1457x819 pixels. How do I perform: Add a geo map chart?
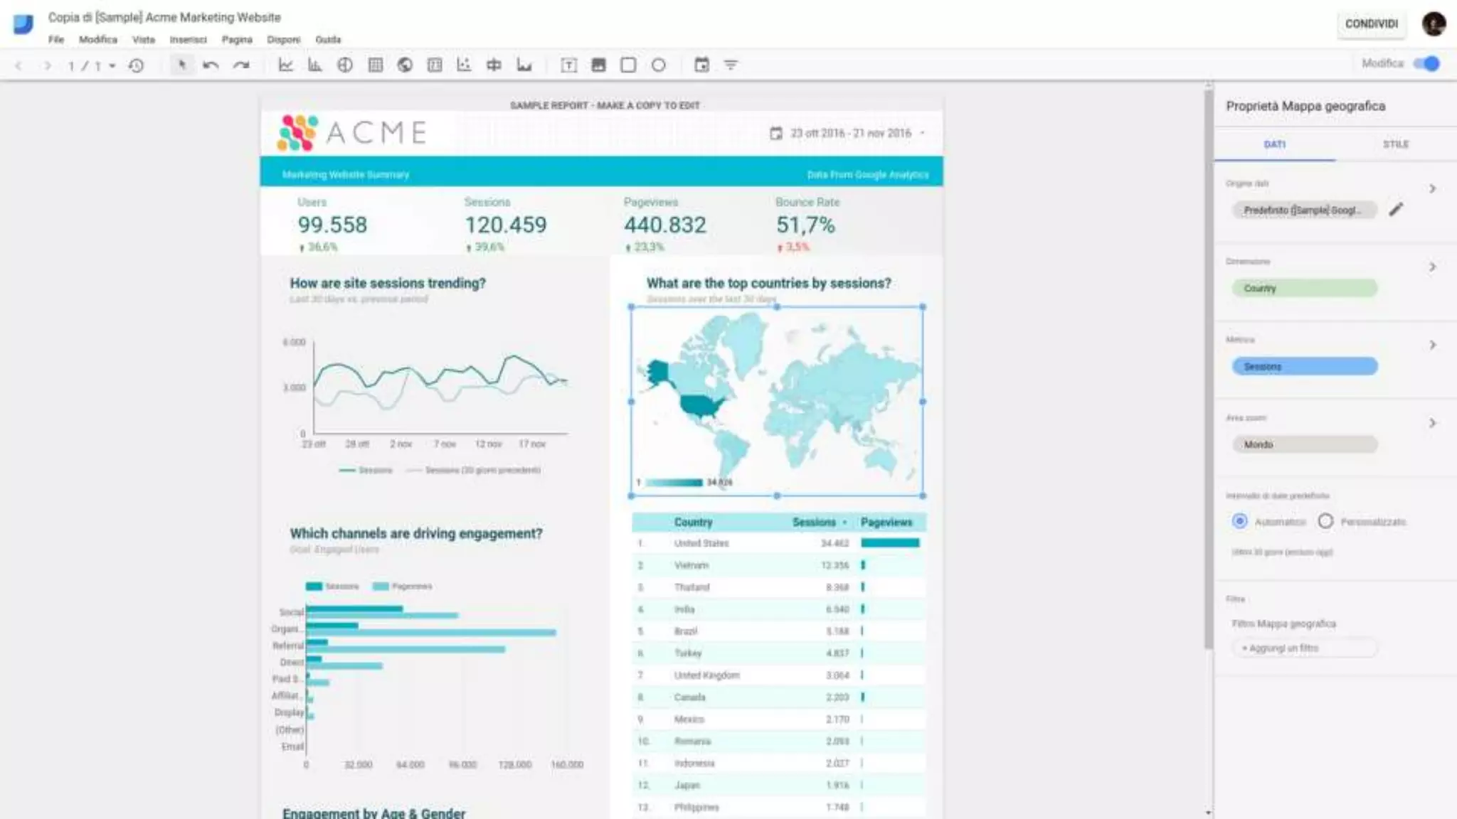[405, 65]
